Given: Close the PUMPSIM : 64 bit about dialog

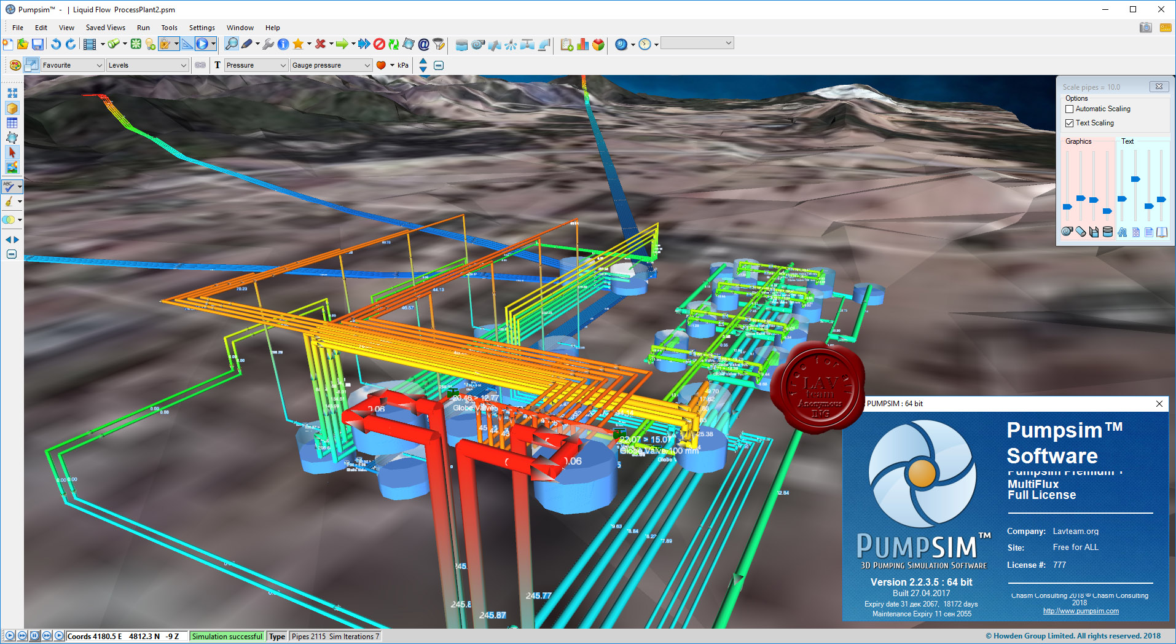Looking at the screenshot, I should pos(1159,404).
